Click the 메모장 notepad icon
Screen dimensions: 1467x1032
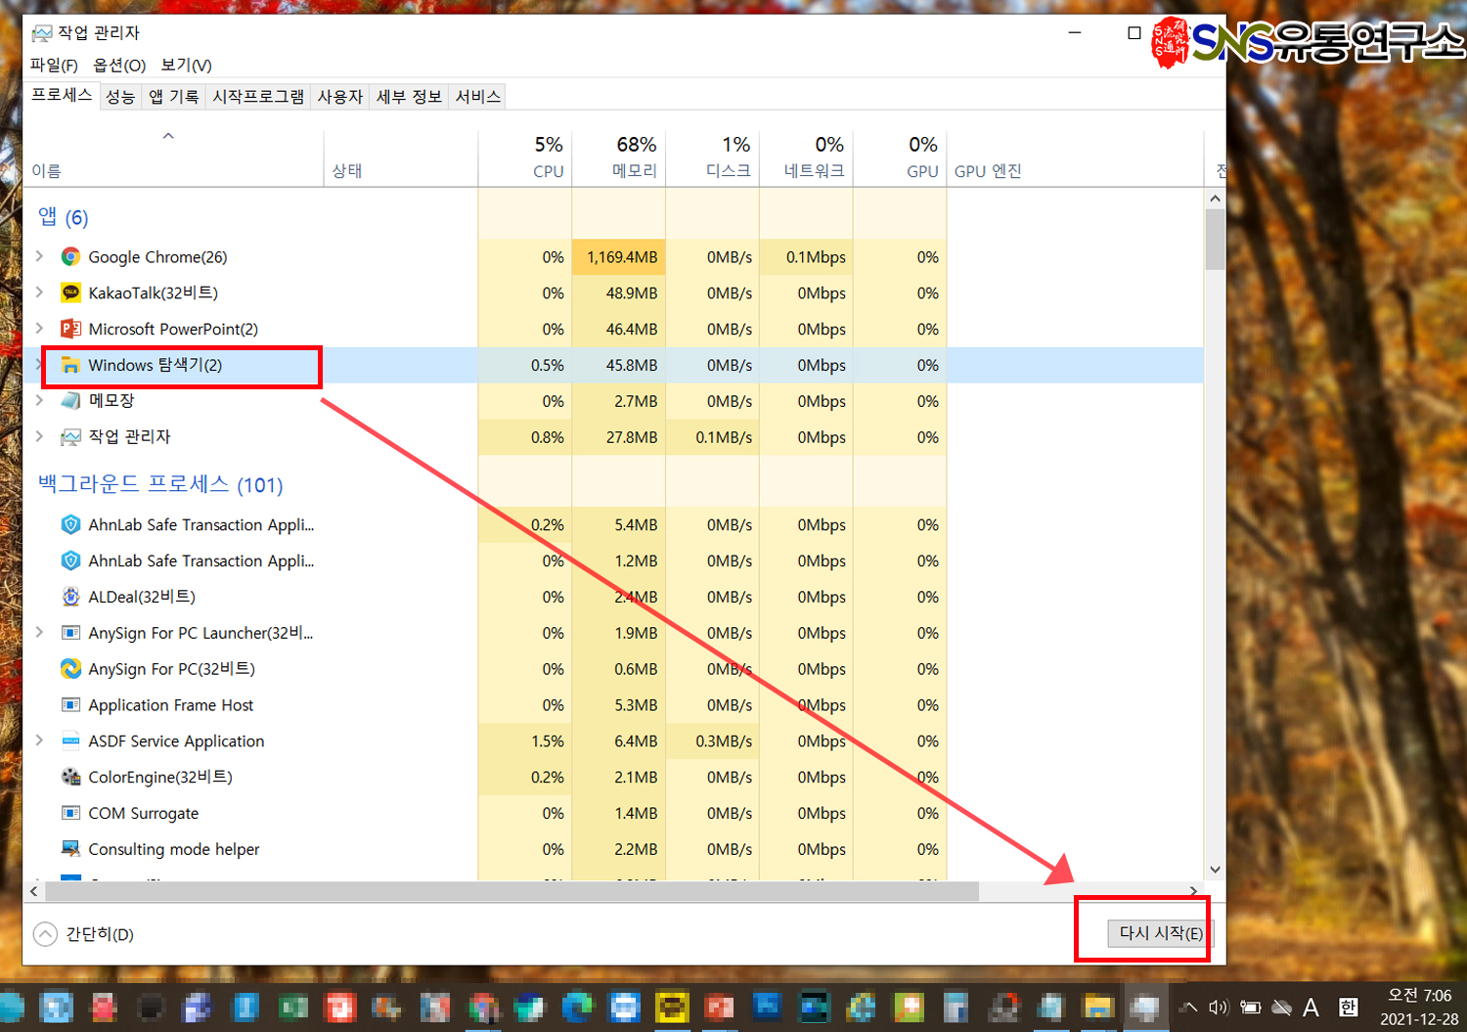(x=70, y=401)
